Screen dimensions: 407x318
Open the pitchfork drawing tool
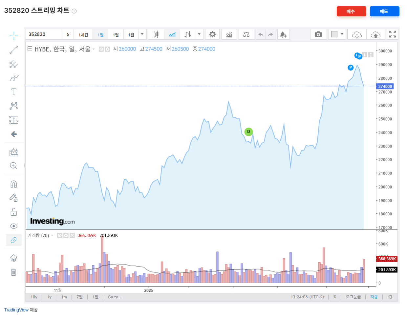click(14, 64)
